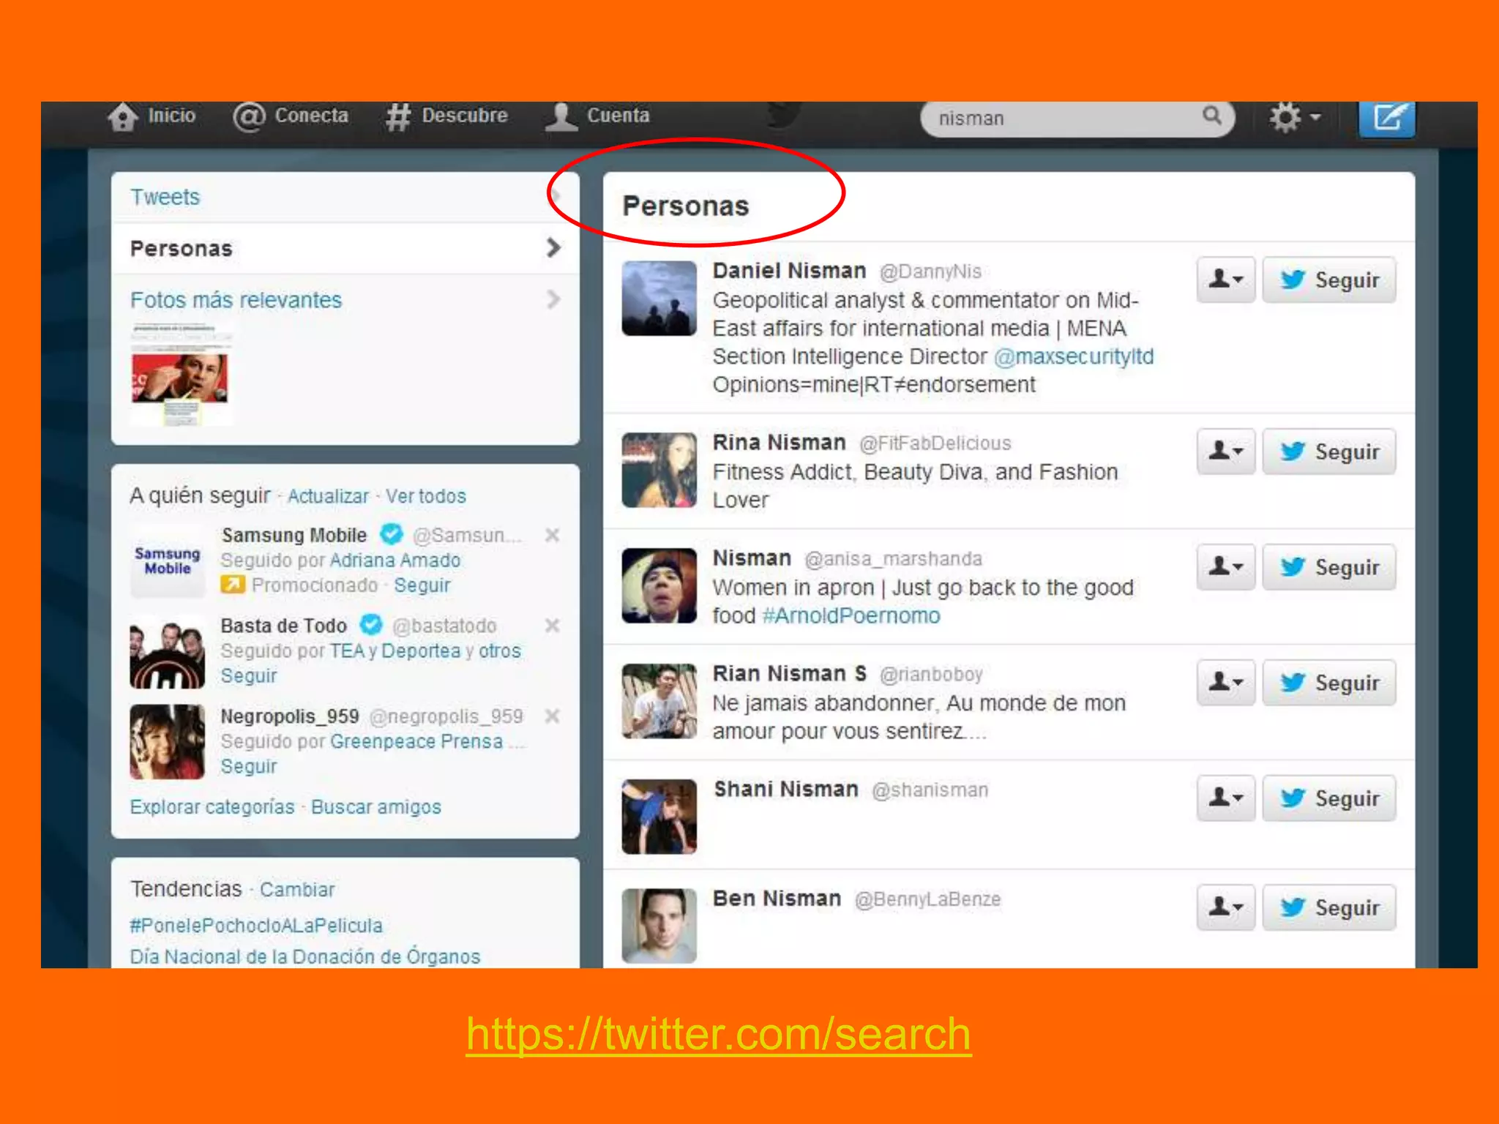Open Rina Nisman profile picture
The height and width of the screenshot is (1124, 1499).
tap(659, 471)
